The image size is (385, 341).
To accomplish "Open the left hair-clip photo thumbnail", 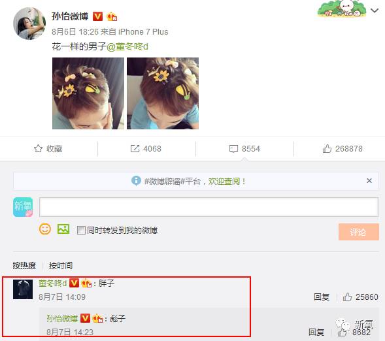I will coord(88,93).
